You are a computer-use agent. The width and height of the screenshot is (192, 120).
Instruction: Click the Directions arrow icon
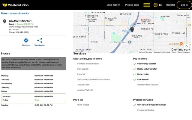pyautogui.click(x=26, y=40)
